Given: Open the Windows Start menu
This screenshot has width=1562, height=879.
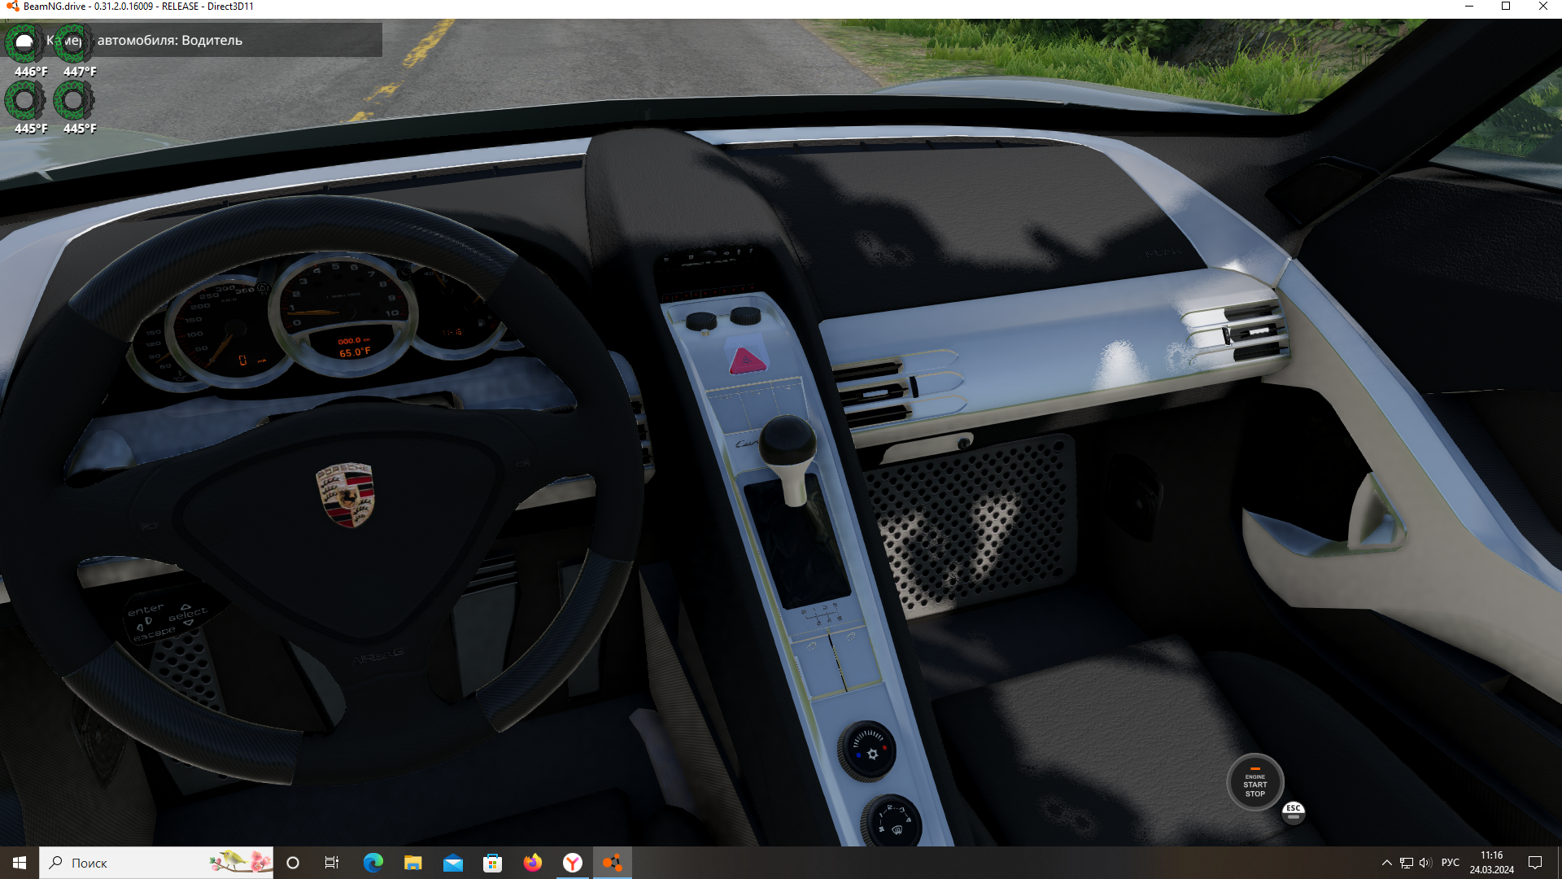Looking at the screenshot, I should pos(20,863).
